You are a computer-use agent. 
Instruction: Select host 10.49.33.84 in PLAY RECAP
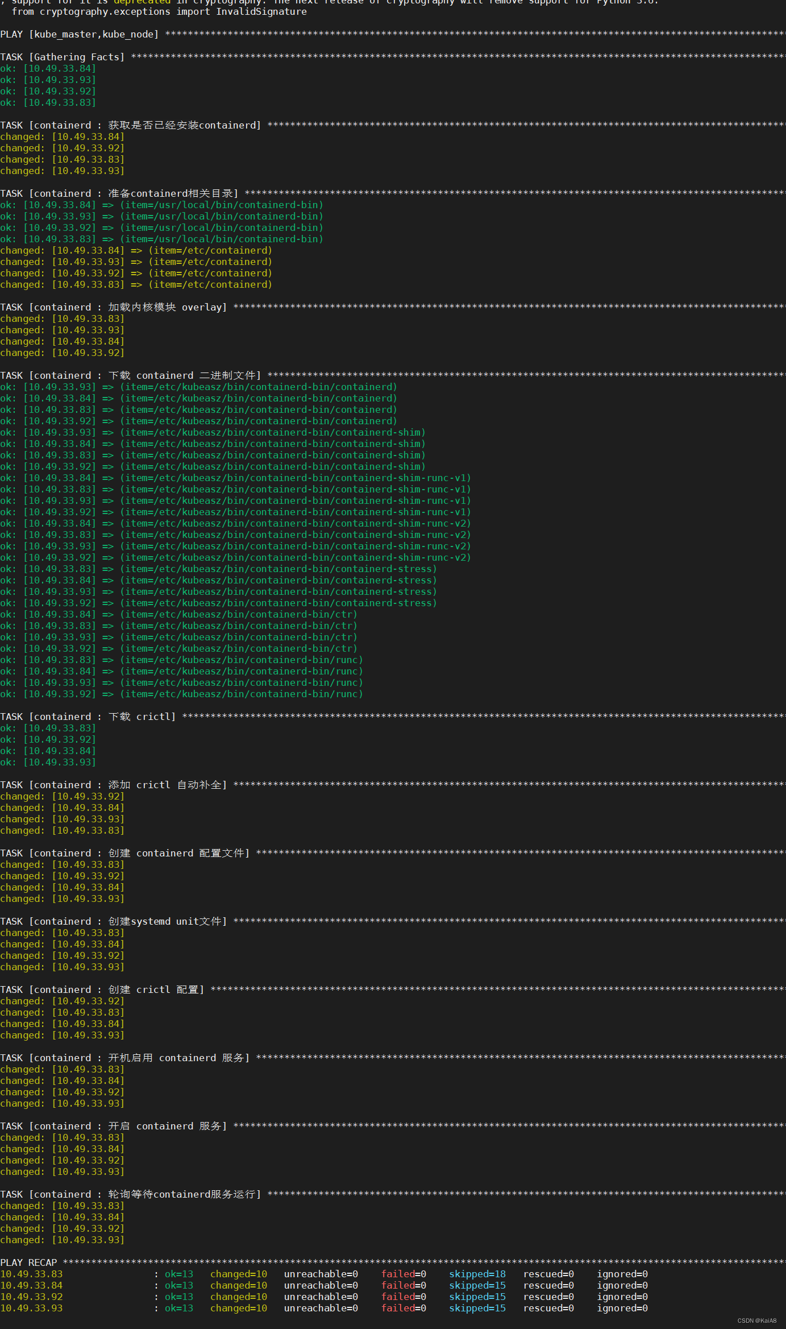click(x=31, y=1285)
